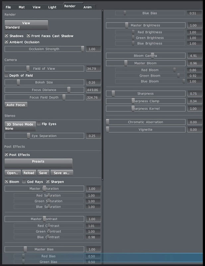Disable the Shadows checkbox

pos(7,36)
